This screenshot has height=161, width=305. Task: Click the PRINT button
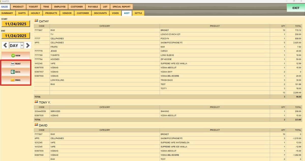pyautogui.click(x=16, y=64)
